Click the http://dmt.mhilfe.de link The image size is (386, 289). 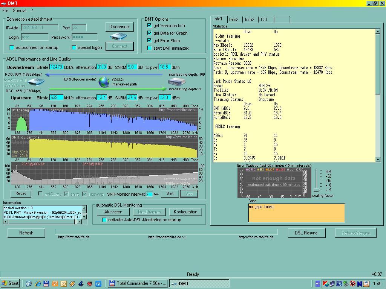coord(74,237)
